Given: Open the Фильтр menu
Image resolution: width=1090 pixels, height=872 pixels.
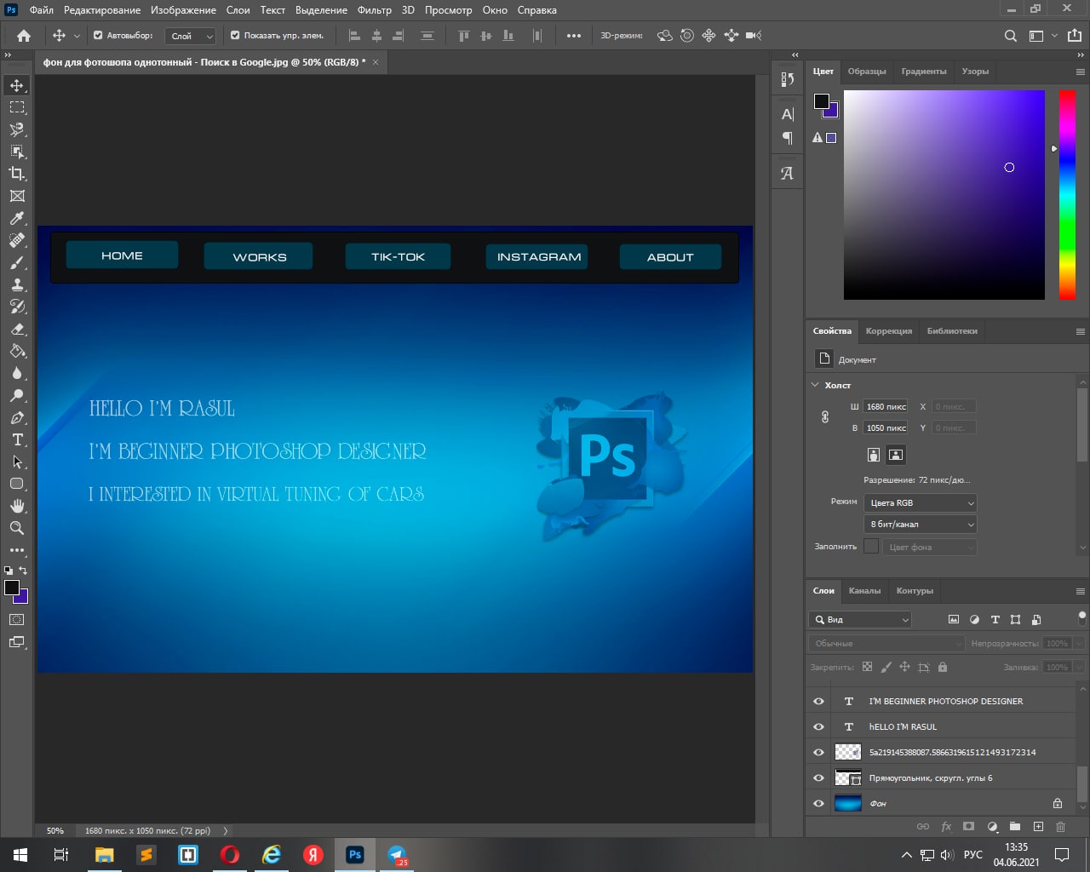Looking at the screenshot, I should (375, 10).
